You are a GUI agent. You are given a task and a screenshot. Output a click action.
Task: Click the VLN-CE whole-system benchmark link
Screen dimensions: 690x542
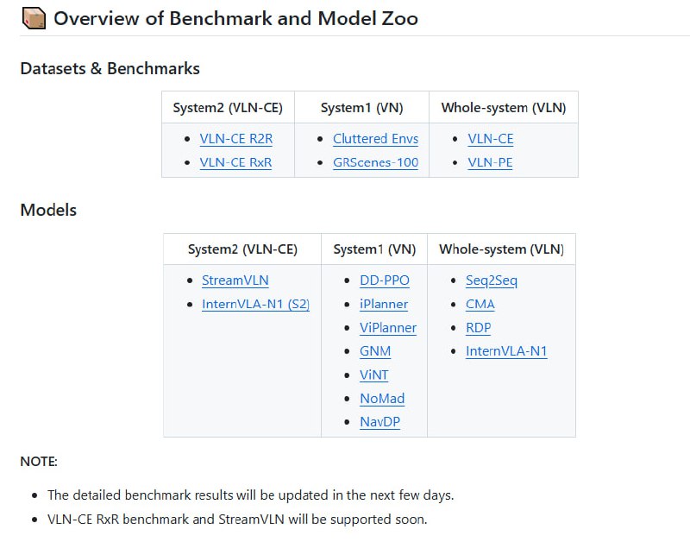point(490,139)
